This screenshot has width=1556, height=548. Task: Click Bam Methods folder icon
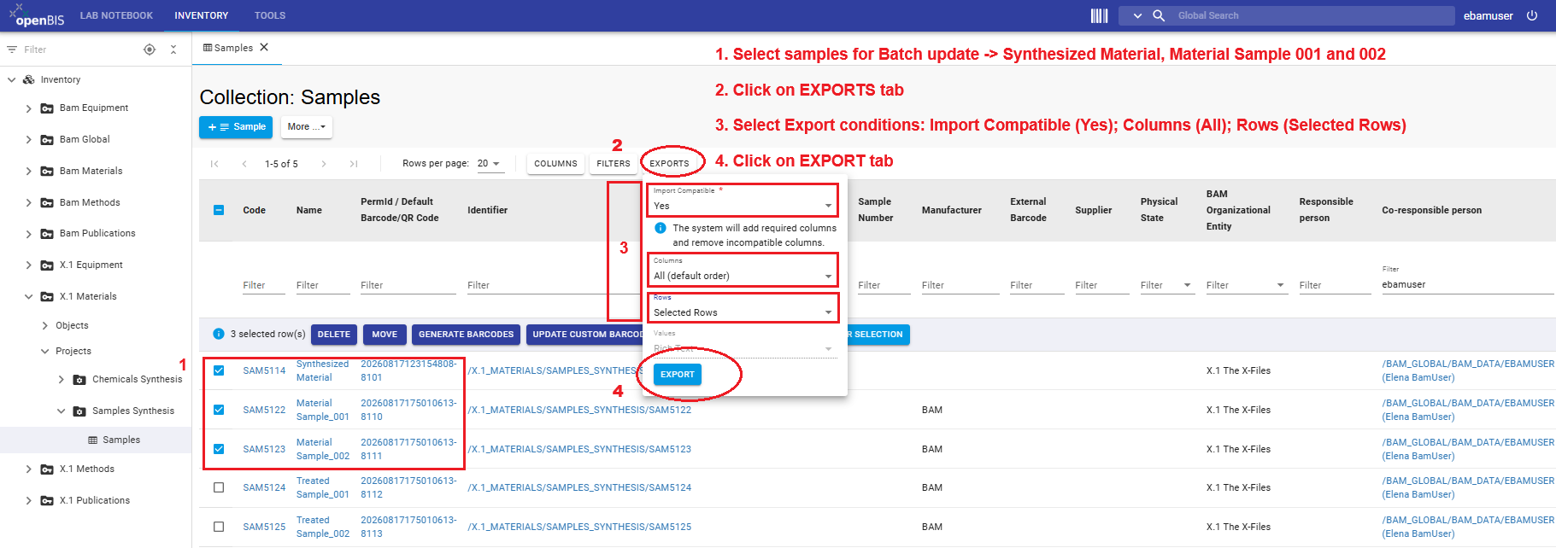[x=47, y=203]
